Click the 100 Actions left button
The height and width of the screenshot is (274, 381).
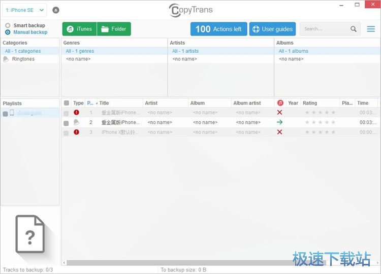218,29
